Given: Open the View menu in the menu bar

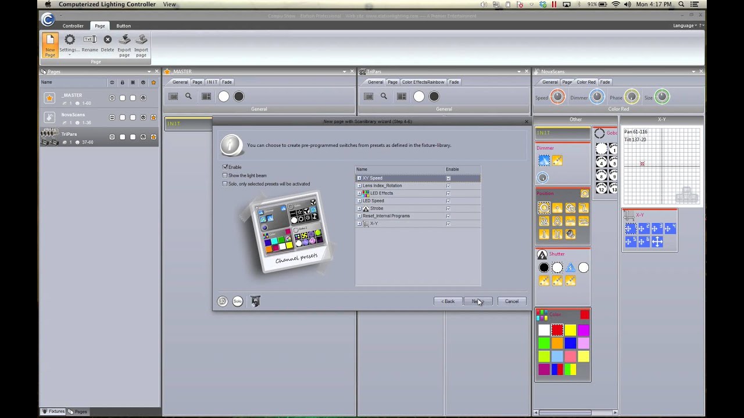Looking at the screenshot, I should 169,4.
